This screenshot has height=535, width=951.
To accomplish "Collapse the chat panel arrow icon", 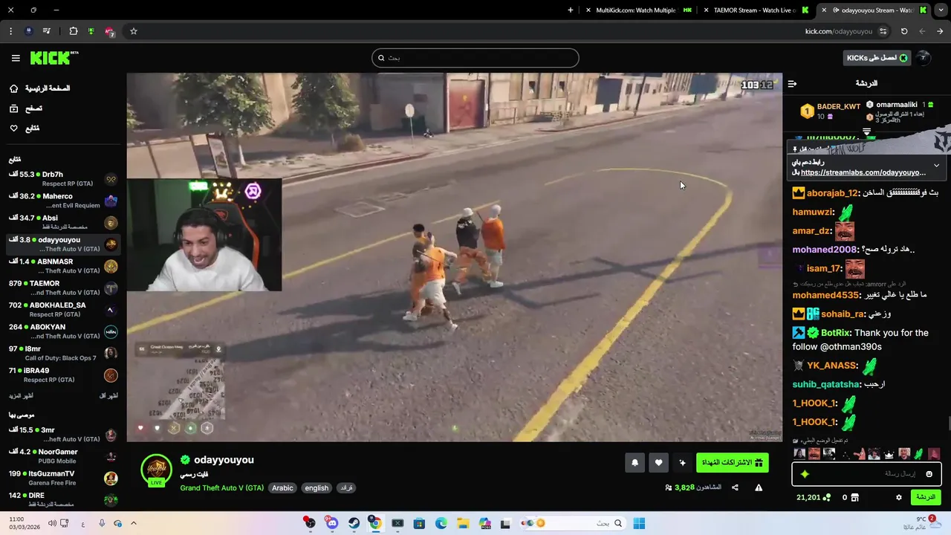I will click(x=792, y=84).
